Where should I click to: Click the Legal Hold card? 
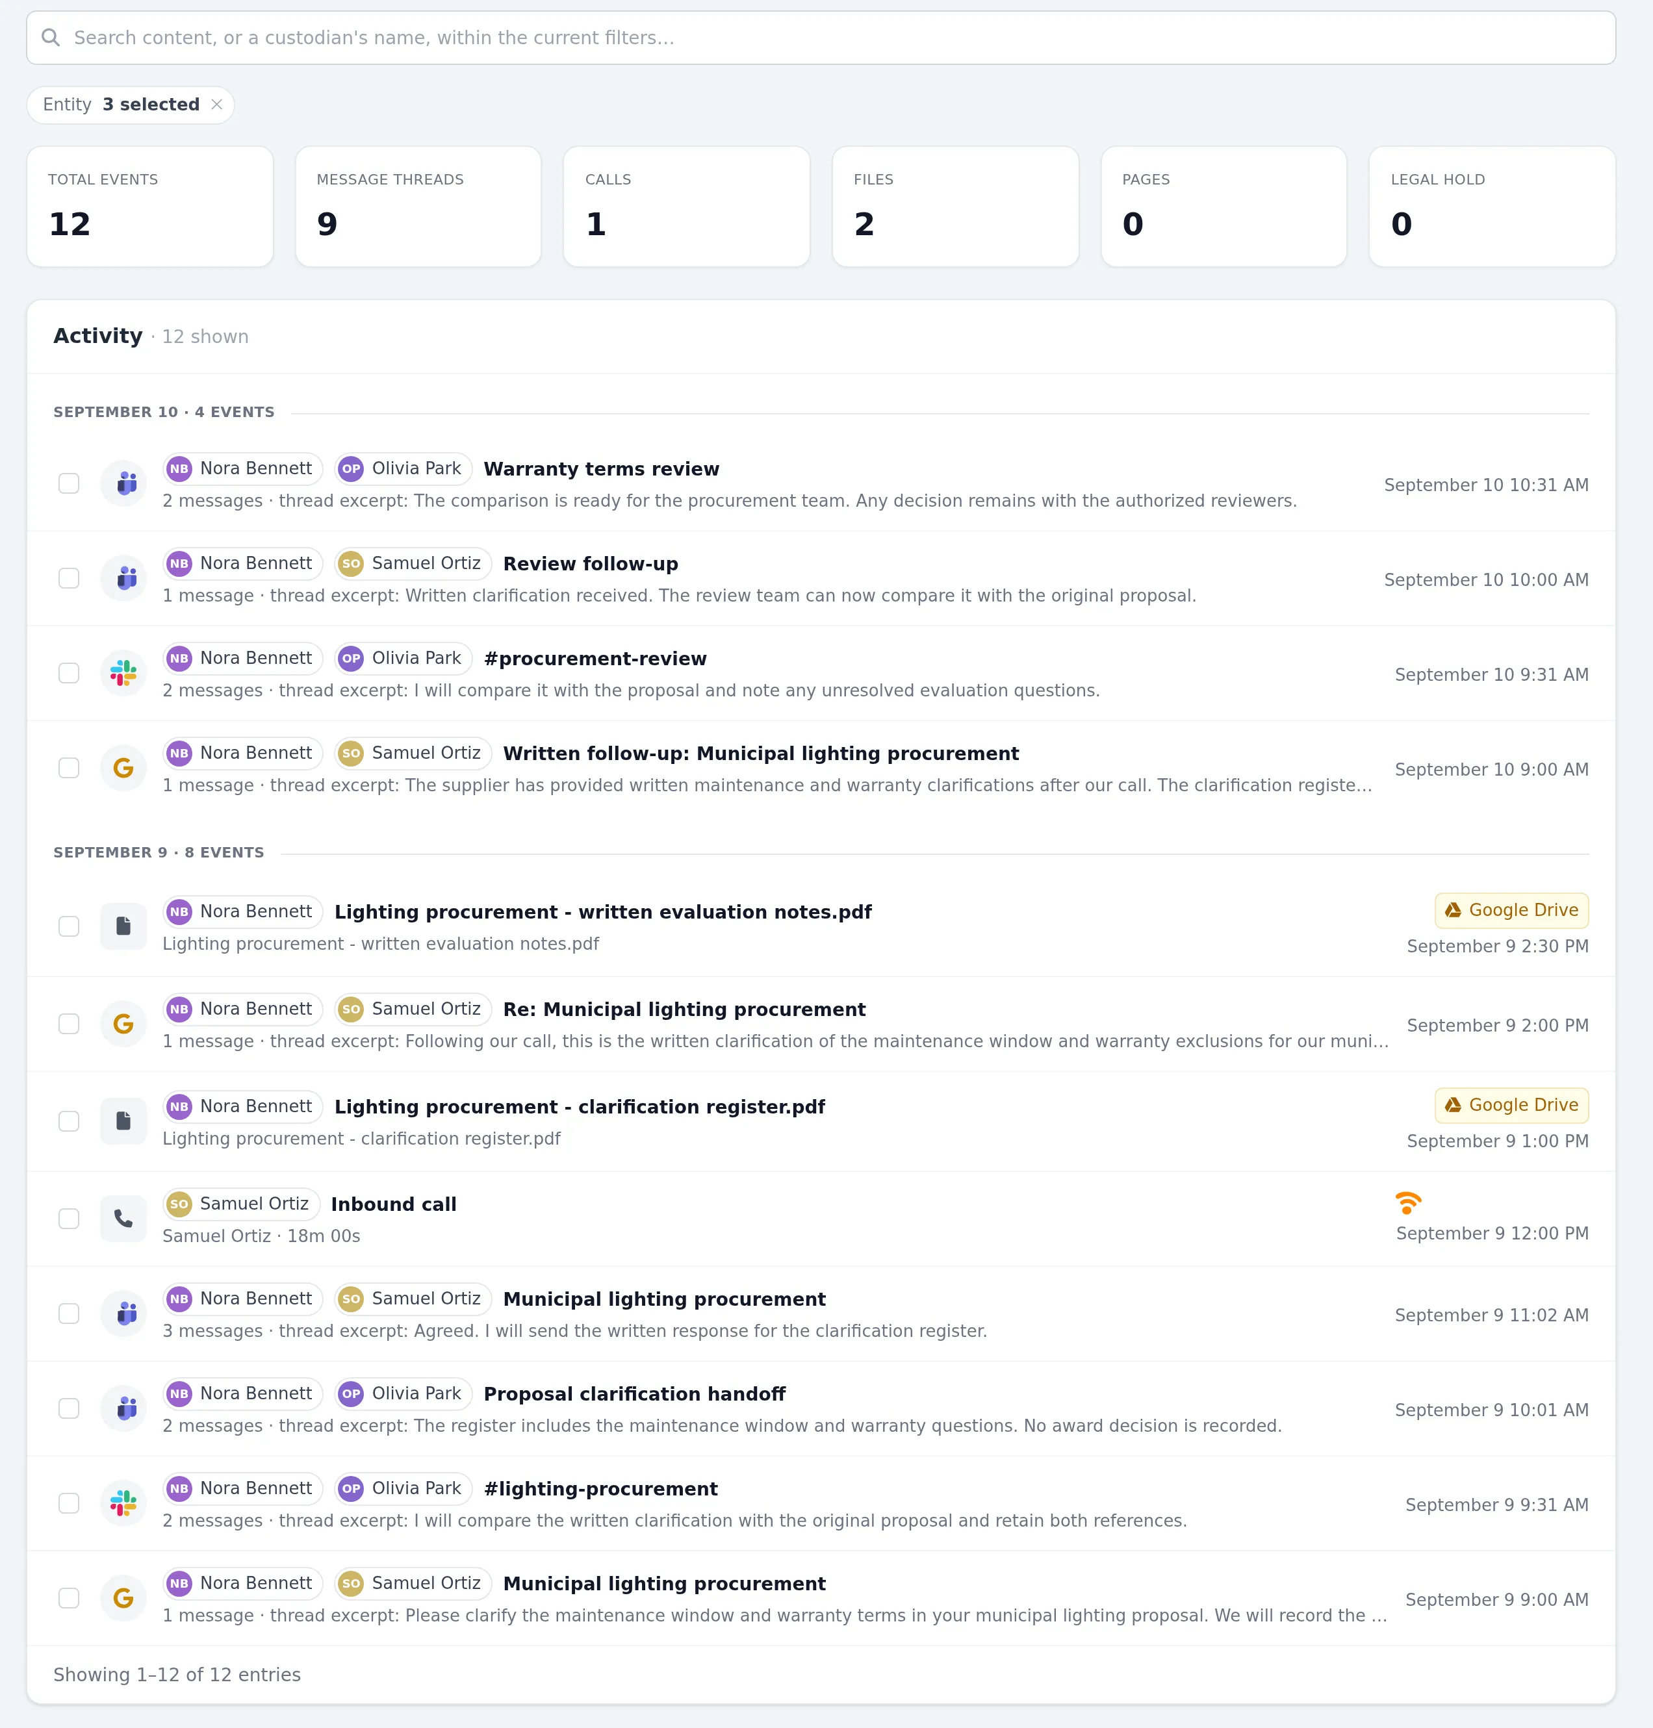point(1492,207)
